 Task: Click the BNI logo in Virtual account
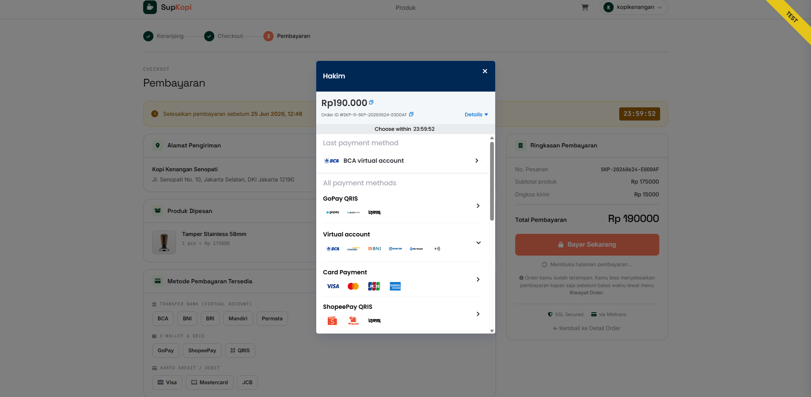point(375,249)
